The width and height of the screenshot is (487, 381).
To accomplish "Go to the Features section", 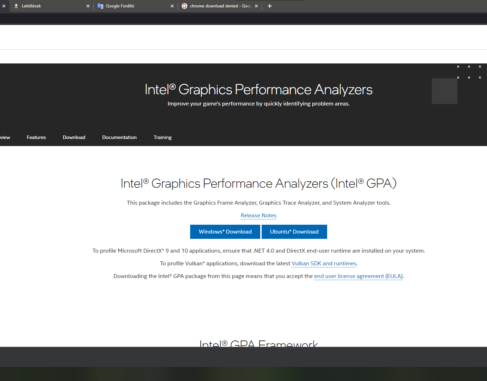I will coord(36,137).
